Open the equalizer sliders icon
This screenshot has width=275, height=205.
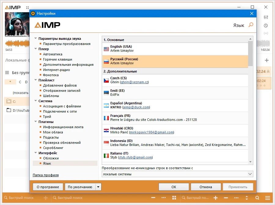coord(266,17)
